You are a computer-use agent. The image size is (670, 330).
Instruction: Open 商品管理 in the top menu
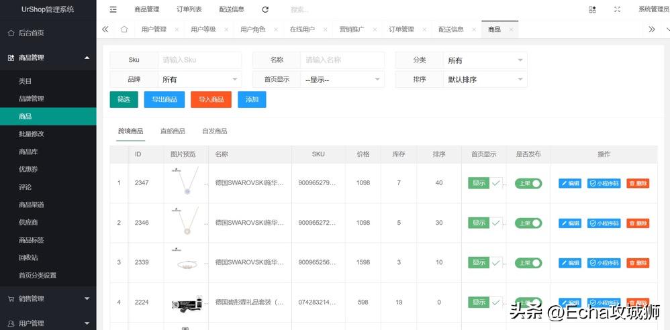coord(146,9)
